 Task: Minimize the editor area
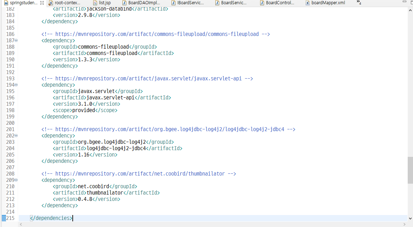[404, 2]
